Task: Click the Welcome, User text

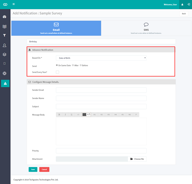Action: point(170,5)
